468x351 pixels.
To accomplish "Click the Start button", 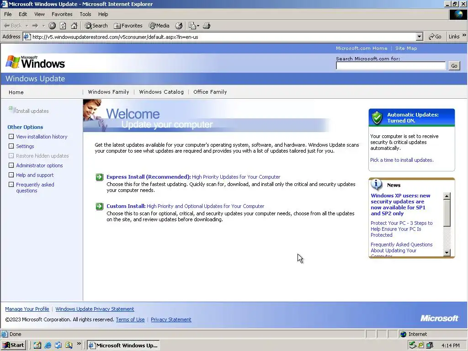I will pyautogui.click(x=13, y=346).
